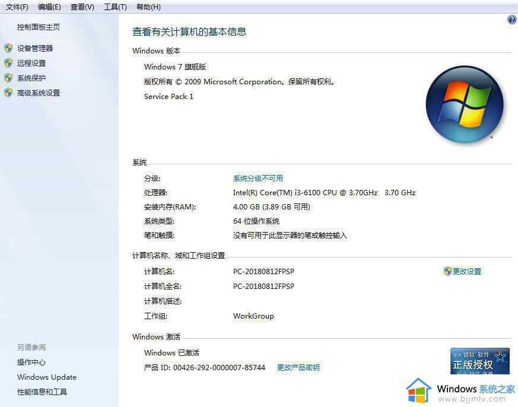Click the 正版授权 genuine software badge
The image size is (518, 407).
[479, 361]
